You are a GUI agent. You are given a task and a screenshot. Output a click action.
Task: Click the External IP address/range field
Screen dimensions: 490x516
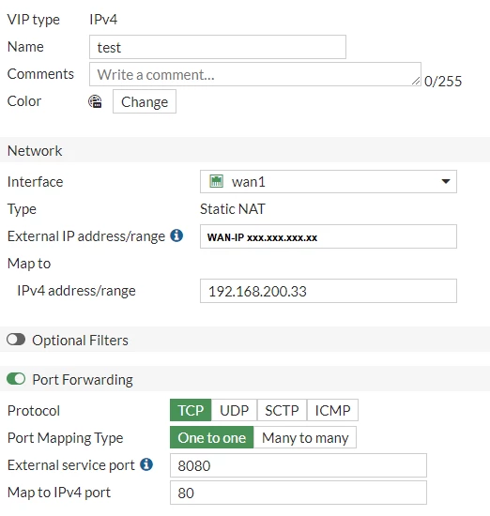[329, 236]
